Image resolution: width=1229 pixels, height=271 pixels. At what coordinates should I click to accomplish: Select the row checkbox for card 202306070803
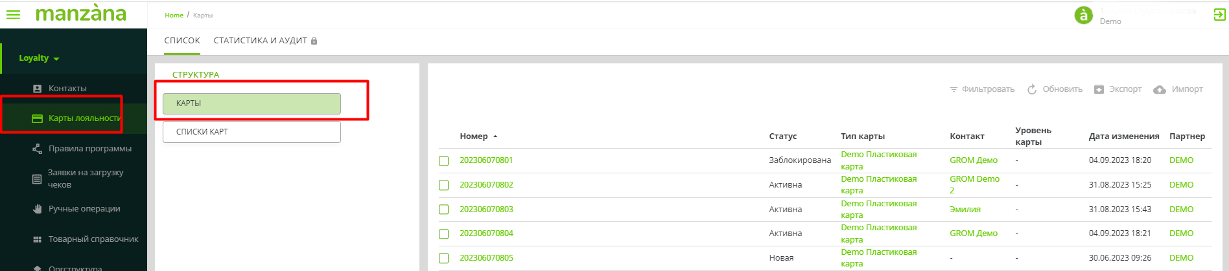pyautogui.click(x=444, y=210)
